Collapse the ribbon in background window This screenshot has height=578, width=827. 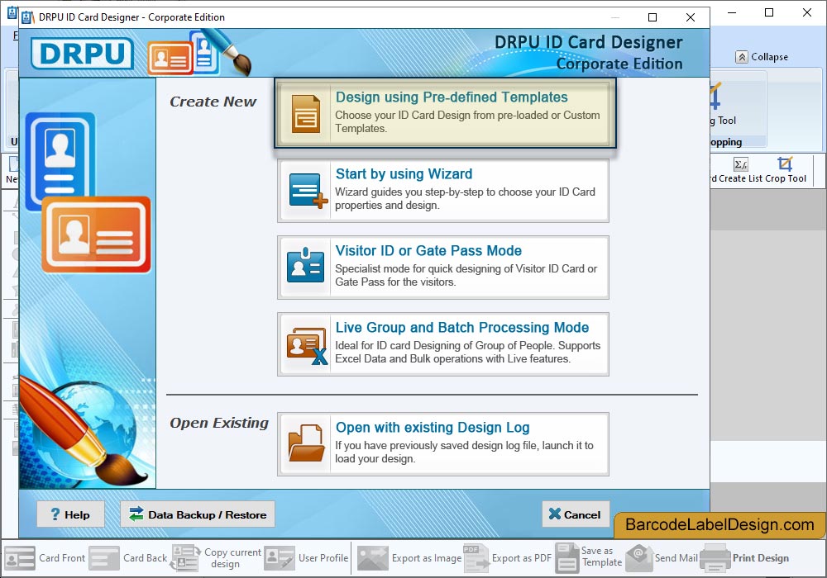click(x=762, y=57)
